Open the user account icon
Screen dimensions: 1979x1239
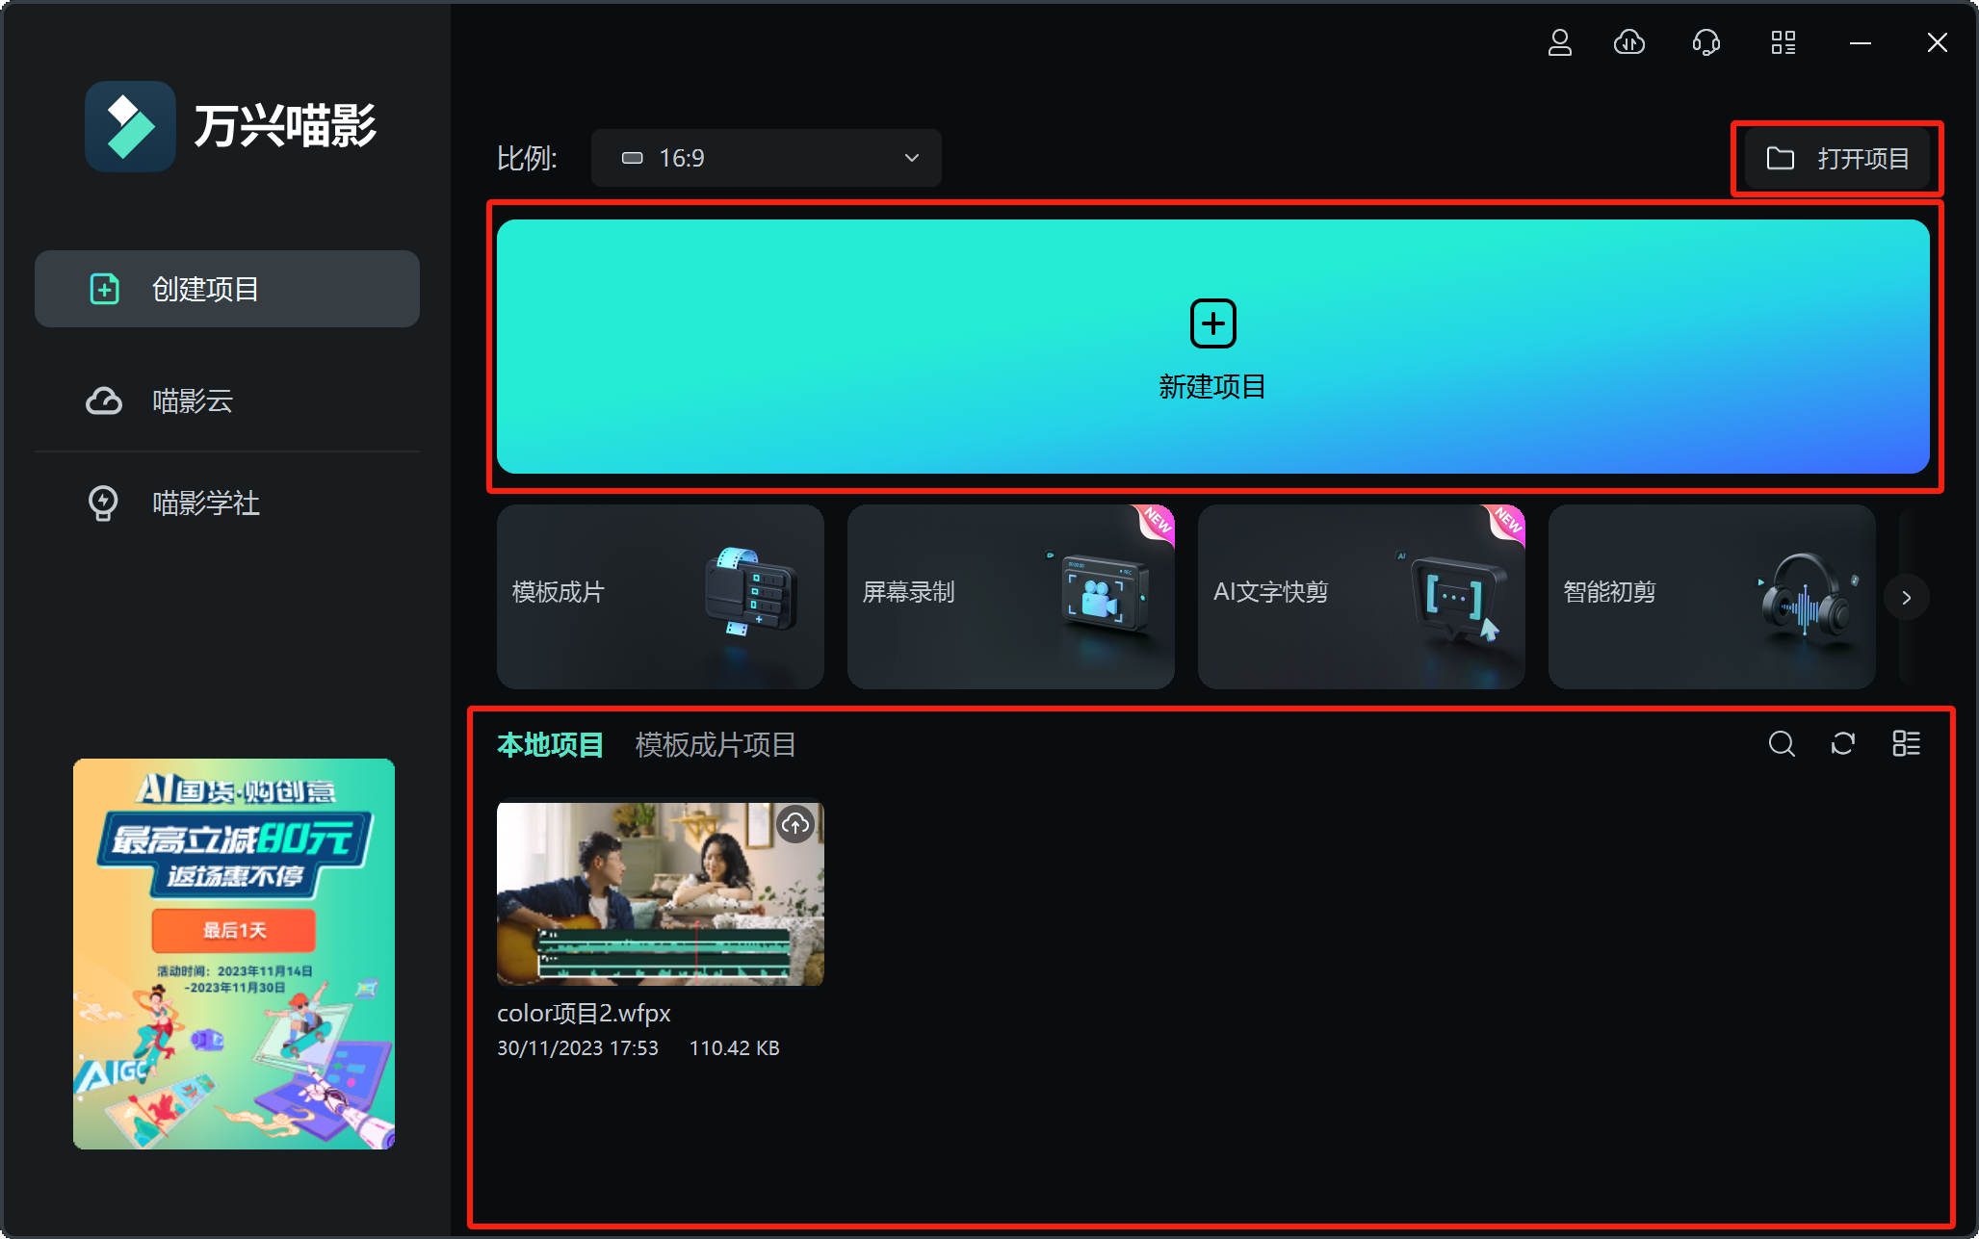click(x=1560, y=42)
